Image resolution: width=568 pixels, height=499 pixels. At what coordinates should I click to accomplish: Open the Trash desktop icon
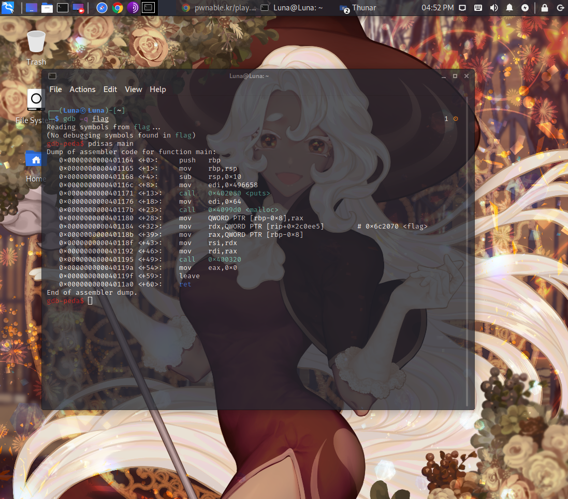pyautogui.click(x=36, y=47)
